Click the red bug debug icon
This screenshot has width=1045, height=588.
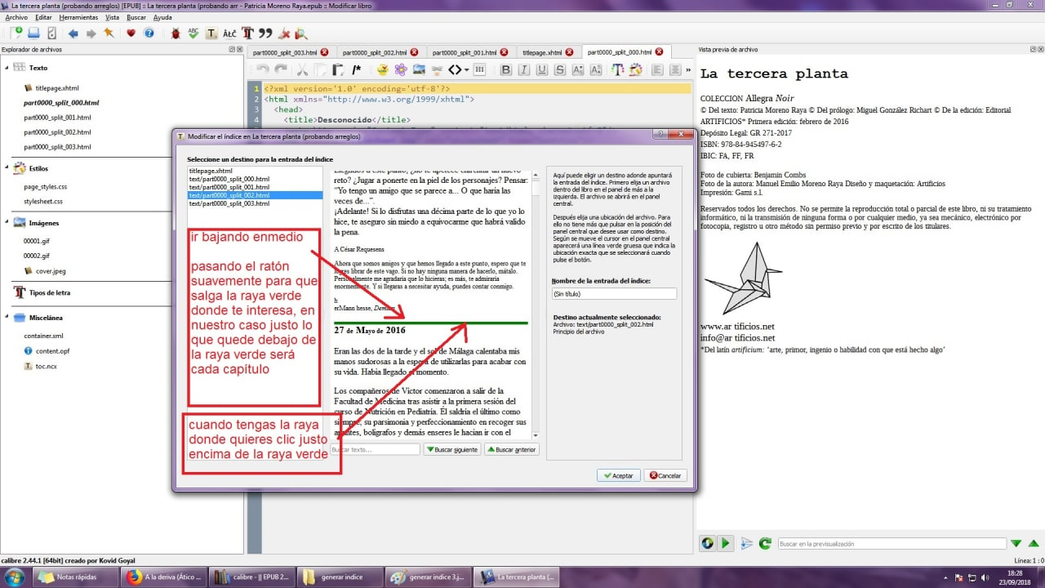click(x=176, y=33)
